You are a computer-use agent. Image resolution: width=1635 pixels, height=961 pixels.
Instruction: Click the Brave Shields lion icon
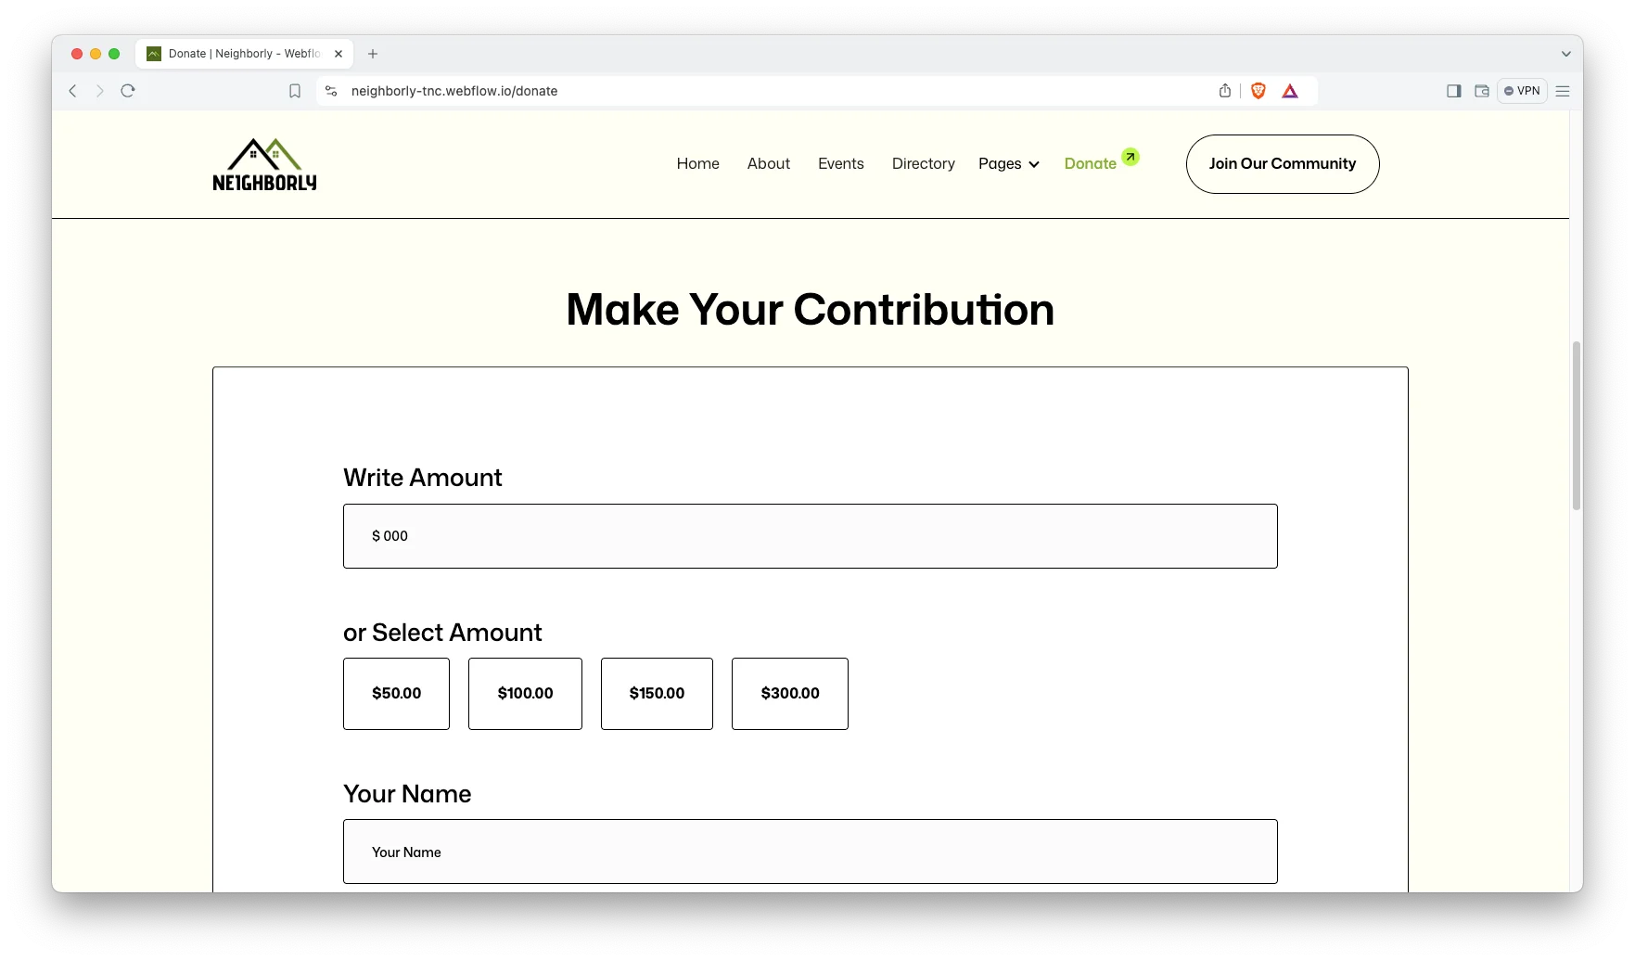pos(1258,91)
